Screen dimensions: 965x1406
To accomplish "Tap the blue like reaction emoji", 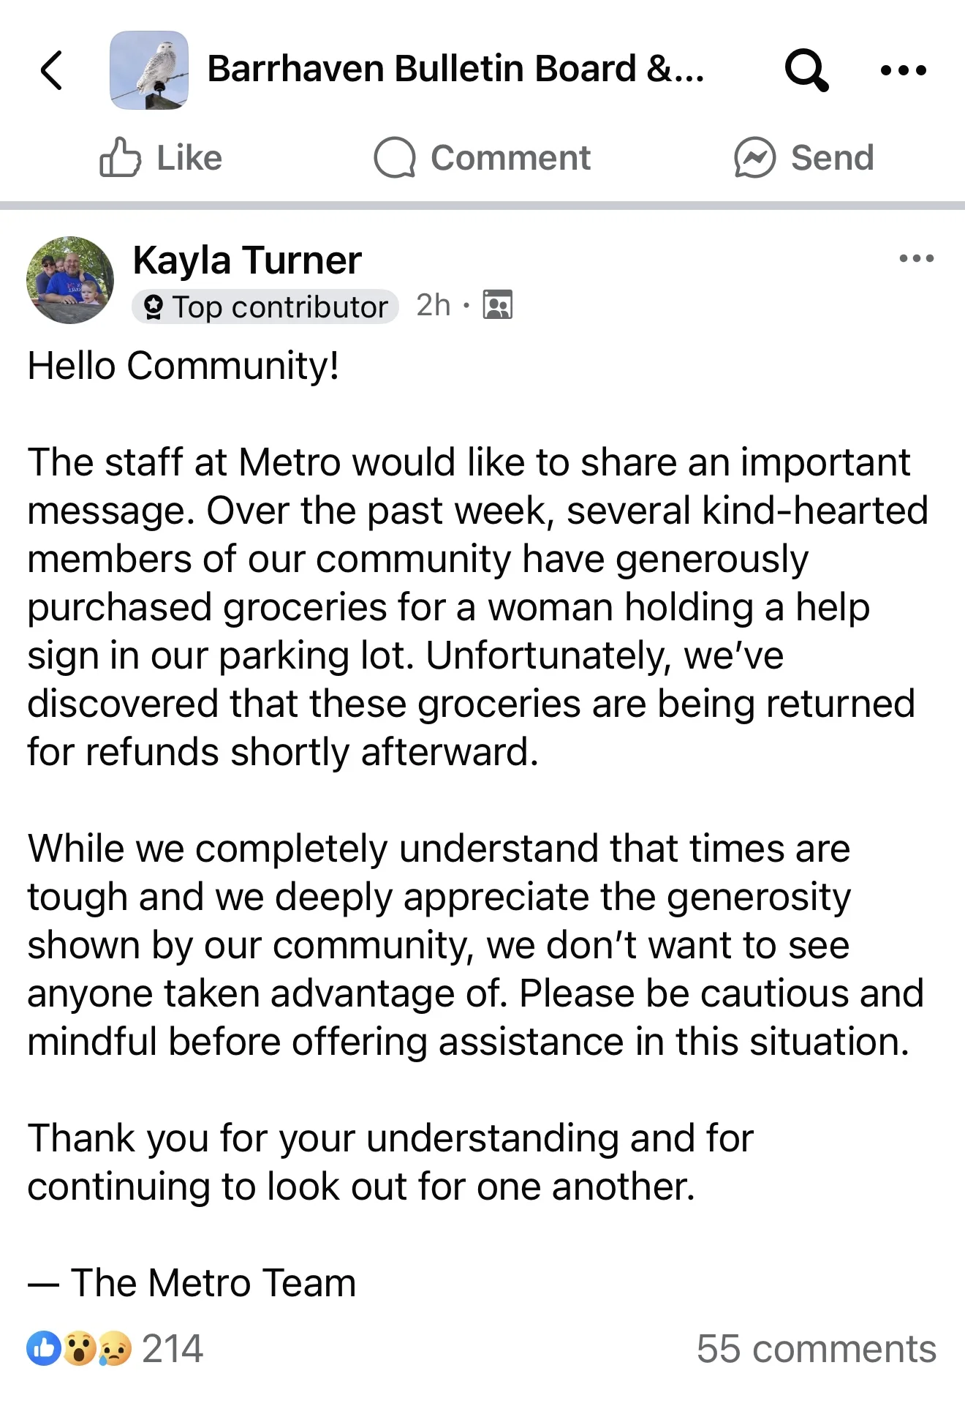I will point(44,1348).
